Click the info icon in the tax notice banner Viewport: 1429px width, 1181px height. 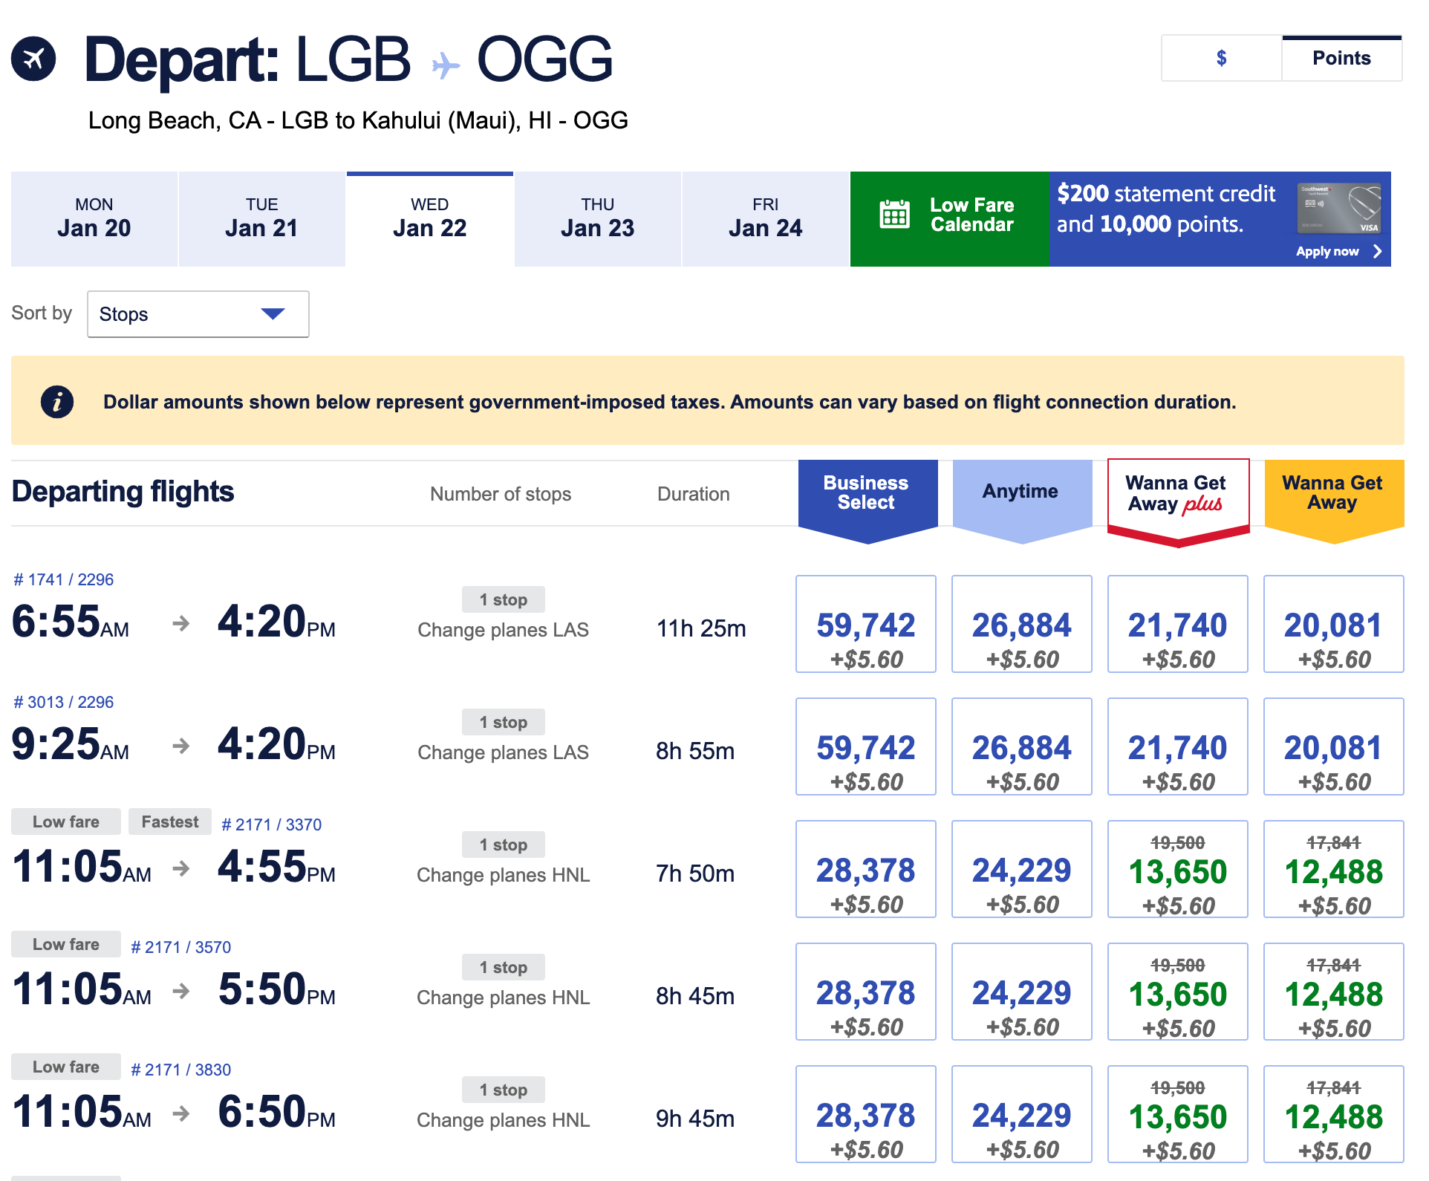tap(57, 401)
